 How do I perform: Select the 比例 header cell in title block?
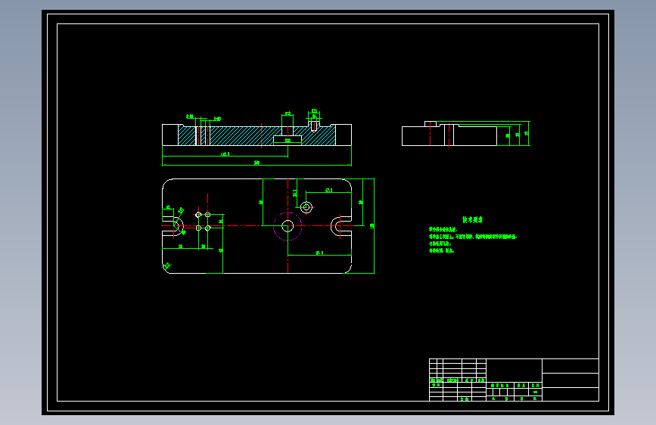536,385
